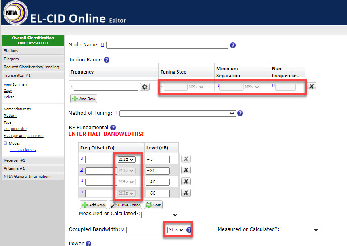
Task: Change unit dropdown in -40 dB row
Action: point(126,182)
